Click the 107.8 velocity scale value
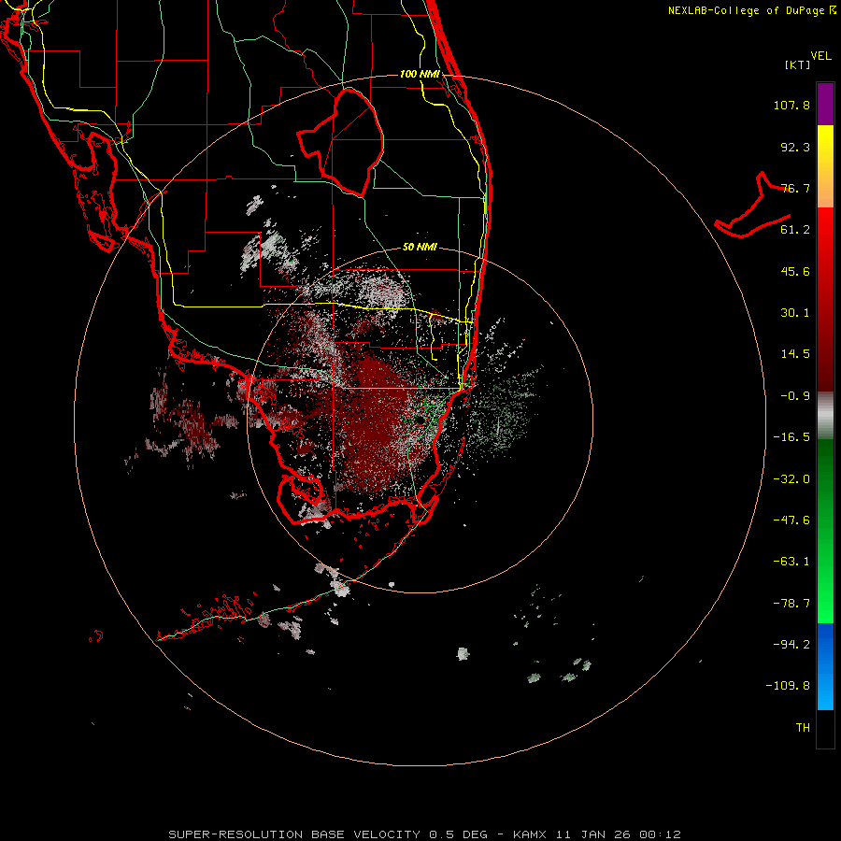The height and width of the screenshot is (841, 841). [x=791, y=105]
